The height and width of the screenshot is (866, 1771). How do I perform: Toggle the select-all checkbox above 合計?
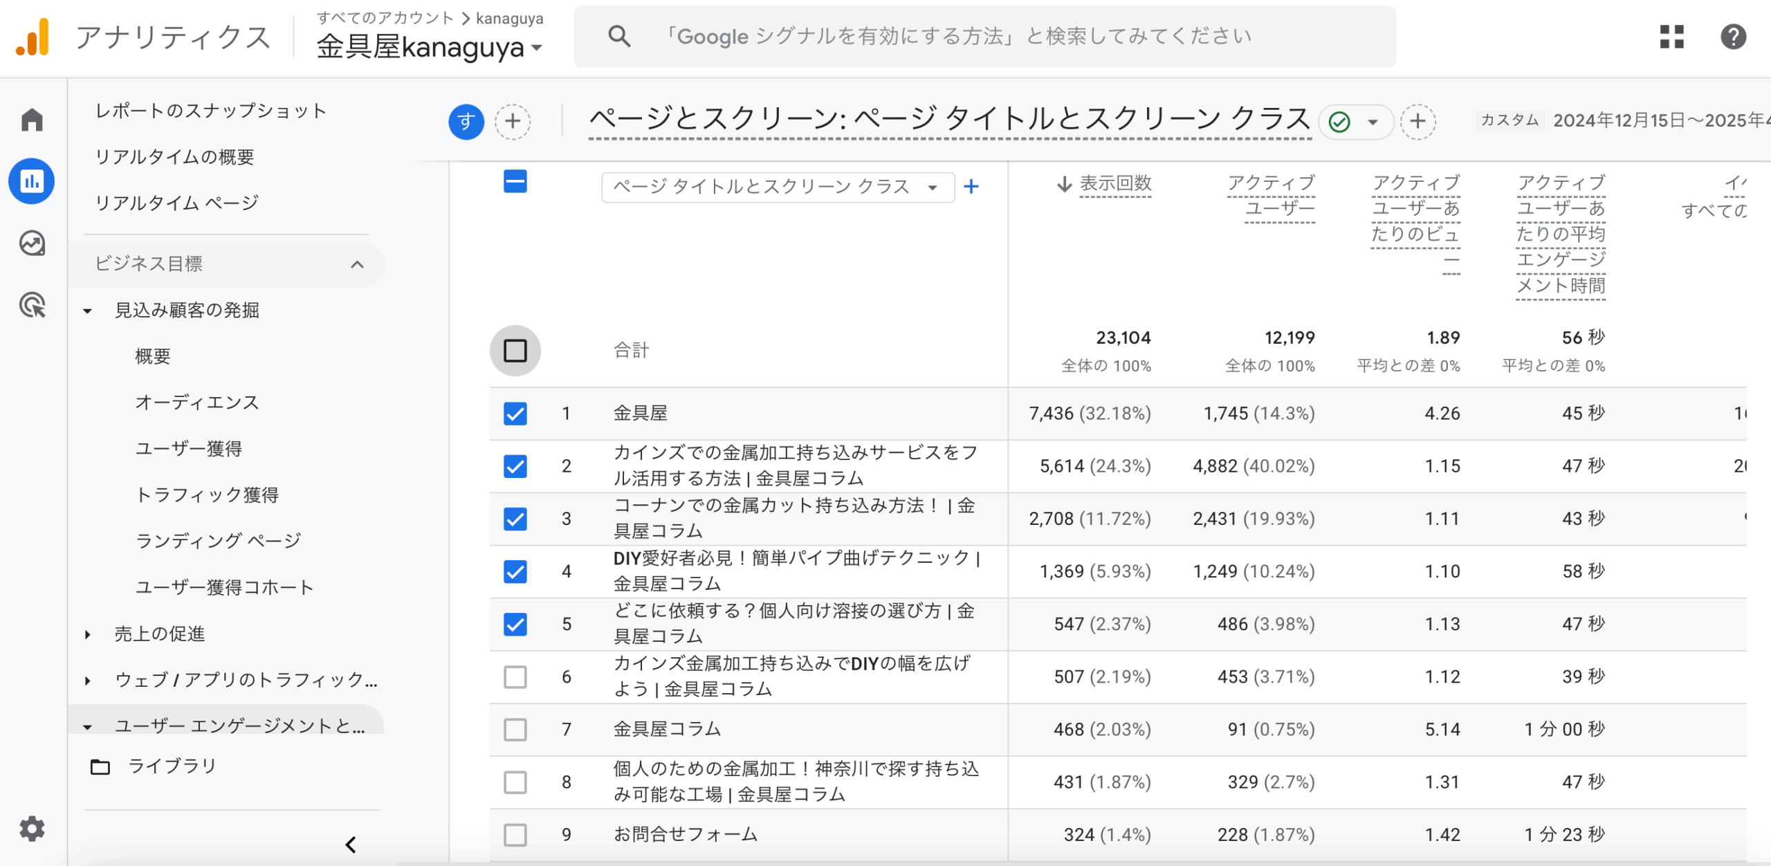coord(515,351)
